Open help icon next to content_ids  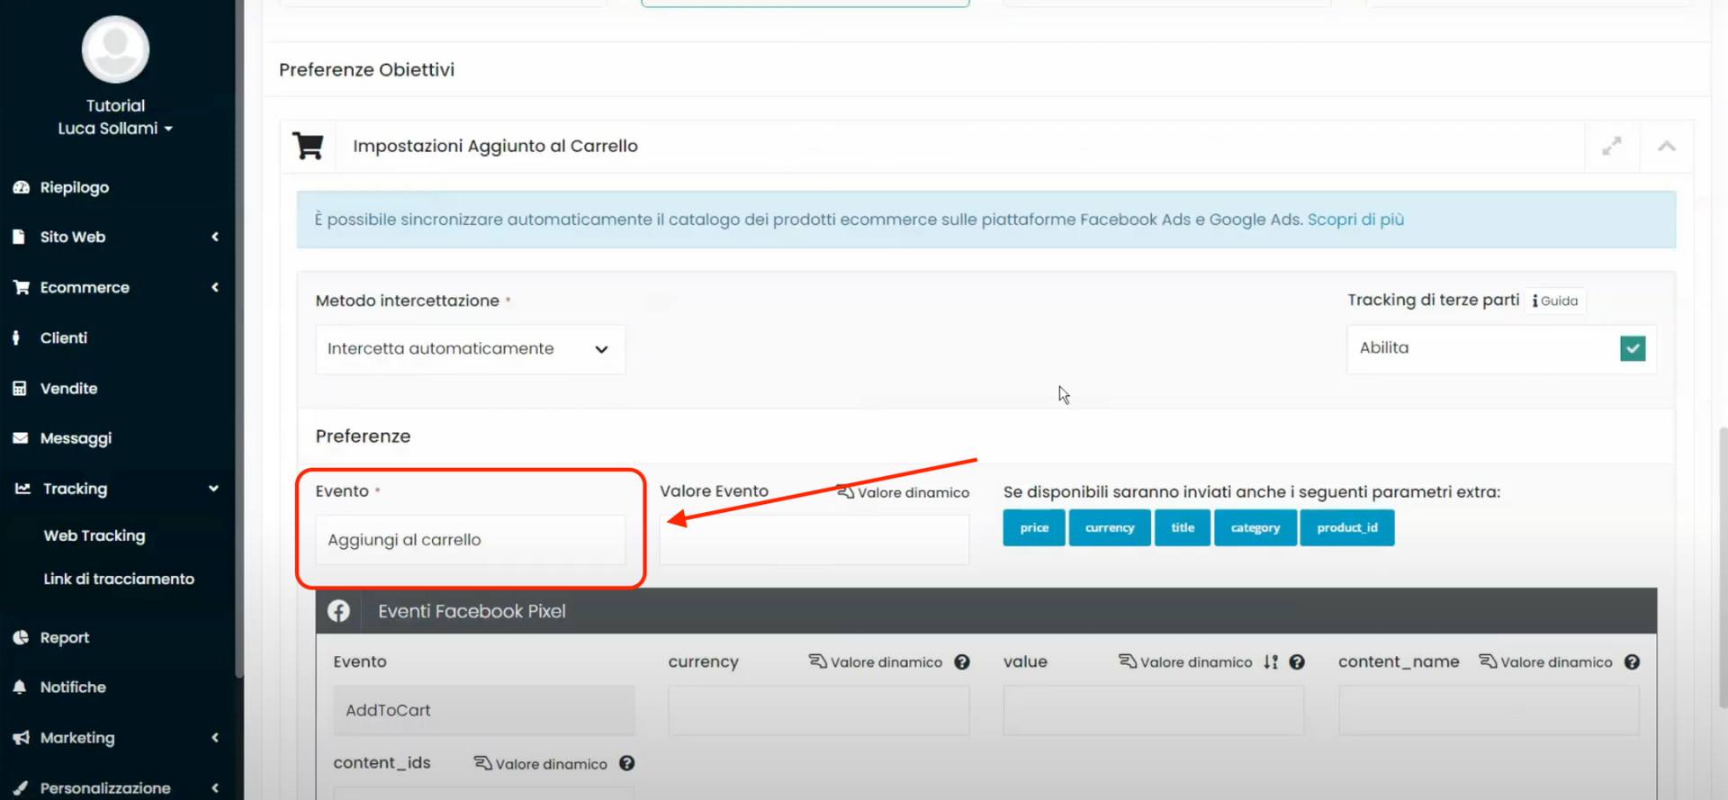click(627, 763)
